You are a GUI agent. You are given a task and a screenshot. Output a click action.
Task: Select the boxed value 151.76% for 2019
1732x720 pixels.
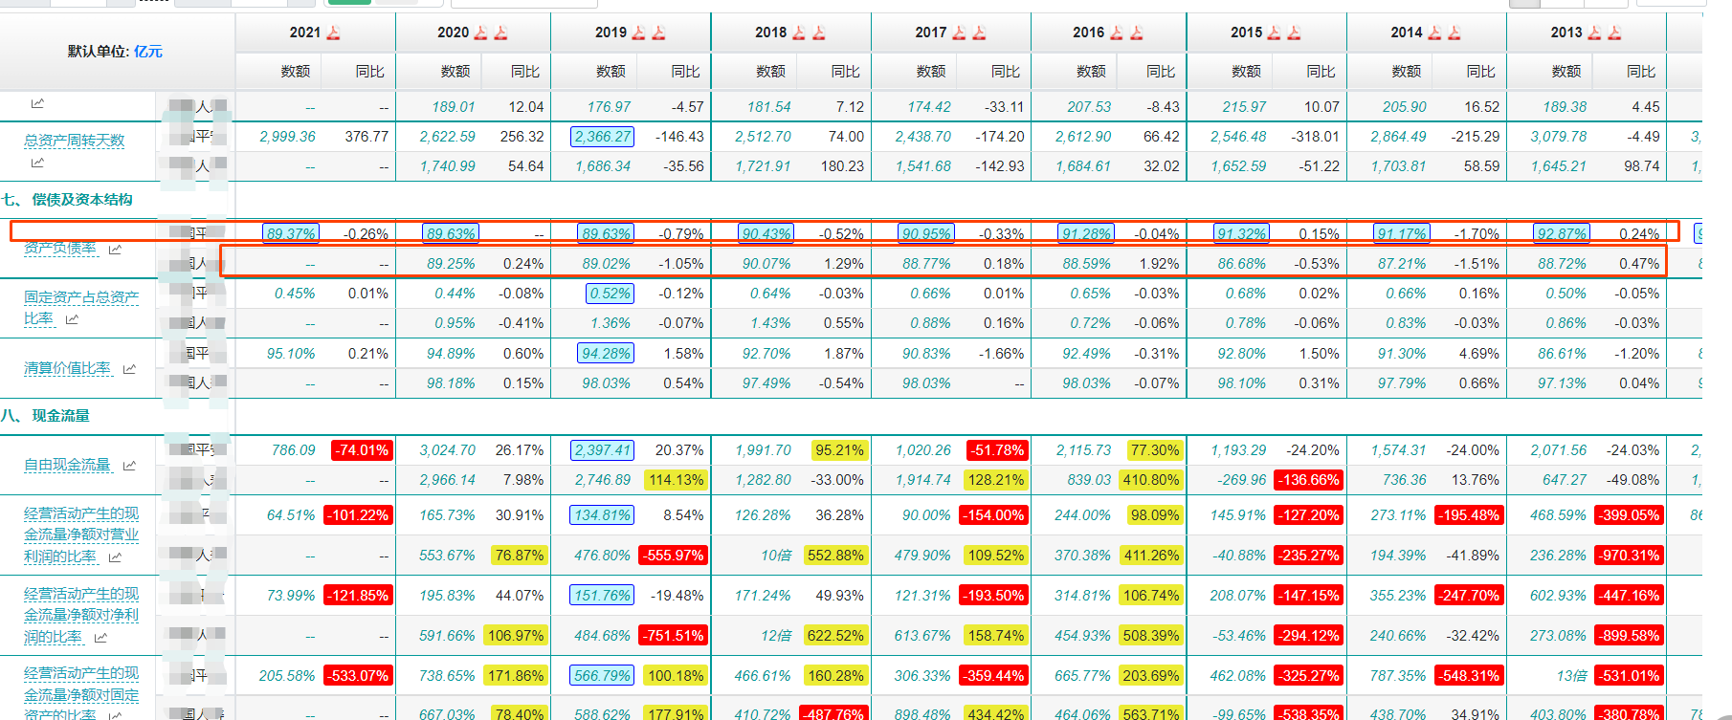603,596
